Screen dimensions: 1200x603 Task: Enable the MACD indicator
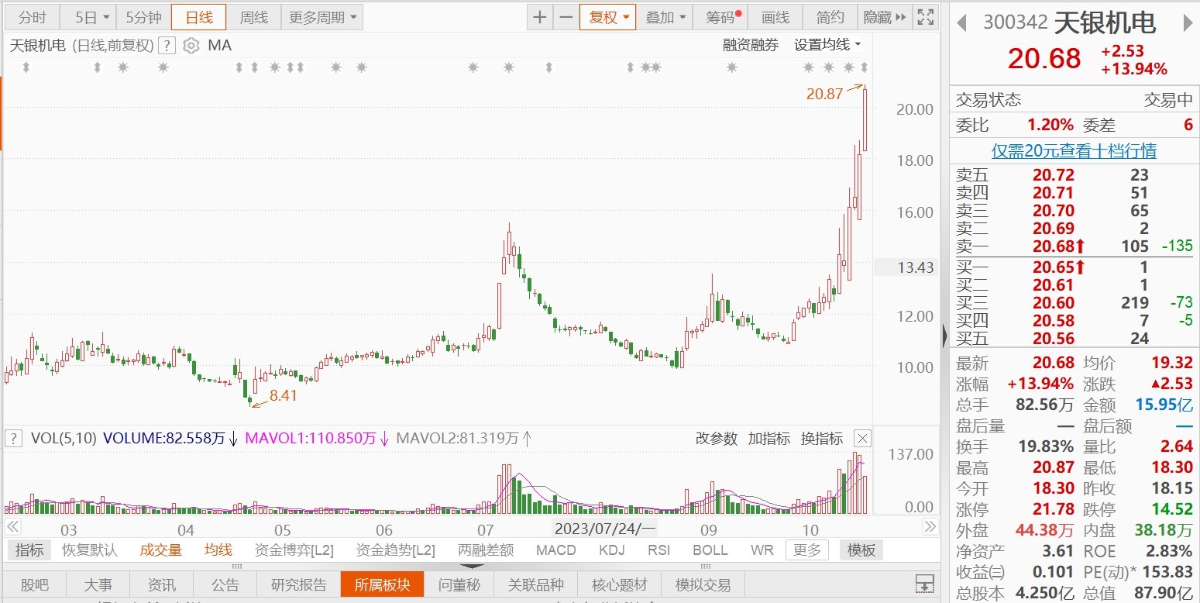click(555, 550)
